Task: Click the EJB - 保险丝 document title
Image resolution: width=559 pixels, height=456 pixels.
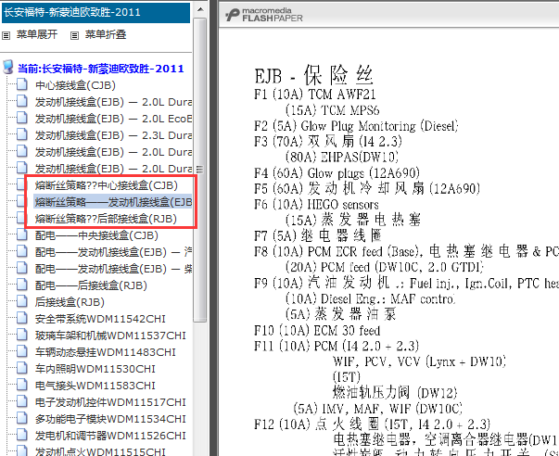Action: pos(314,76)
